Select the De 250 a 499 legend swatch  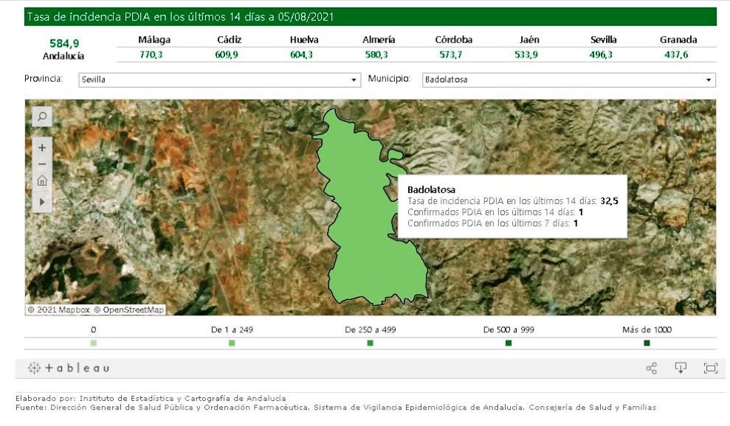tap(370, 343)
